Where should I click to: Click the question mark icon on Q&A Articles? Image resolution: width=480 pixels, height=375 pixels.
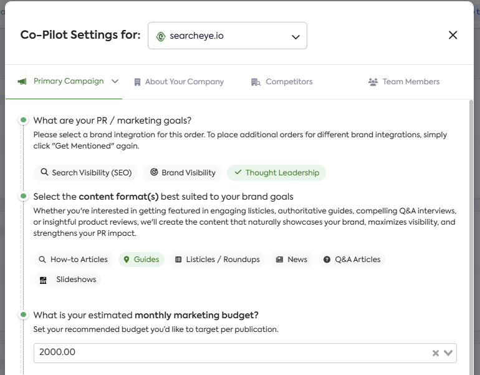tap(327, 260)
